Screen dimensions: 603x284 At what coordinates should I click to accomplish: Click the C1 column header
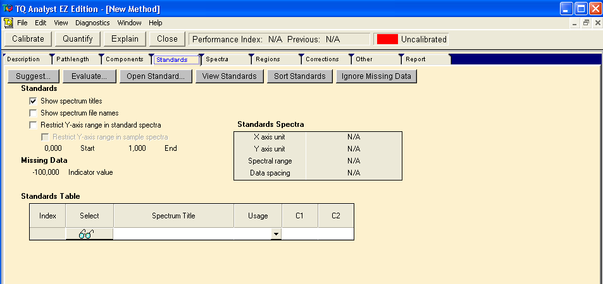click(x=299, y=216)
